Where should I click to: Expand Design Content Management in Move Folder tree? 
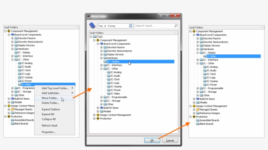[94, 115]
